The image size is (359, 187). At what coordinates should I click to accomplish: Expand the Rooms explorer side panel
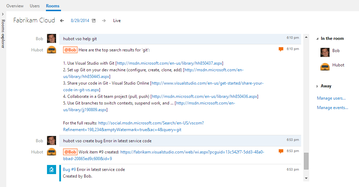pos(2,14)
